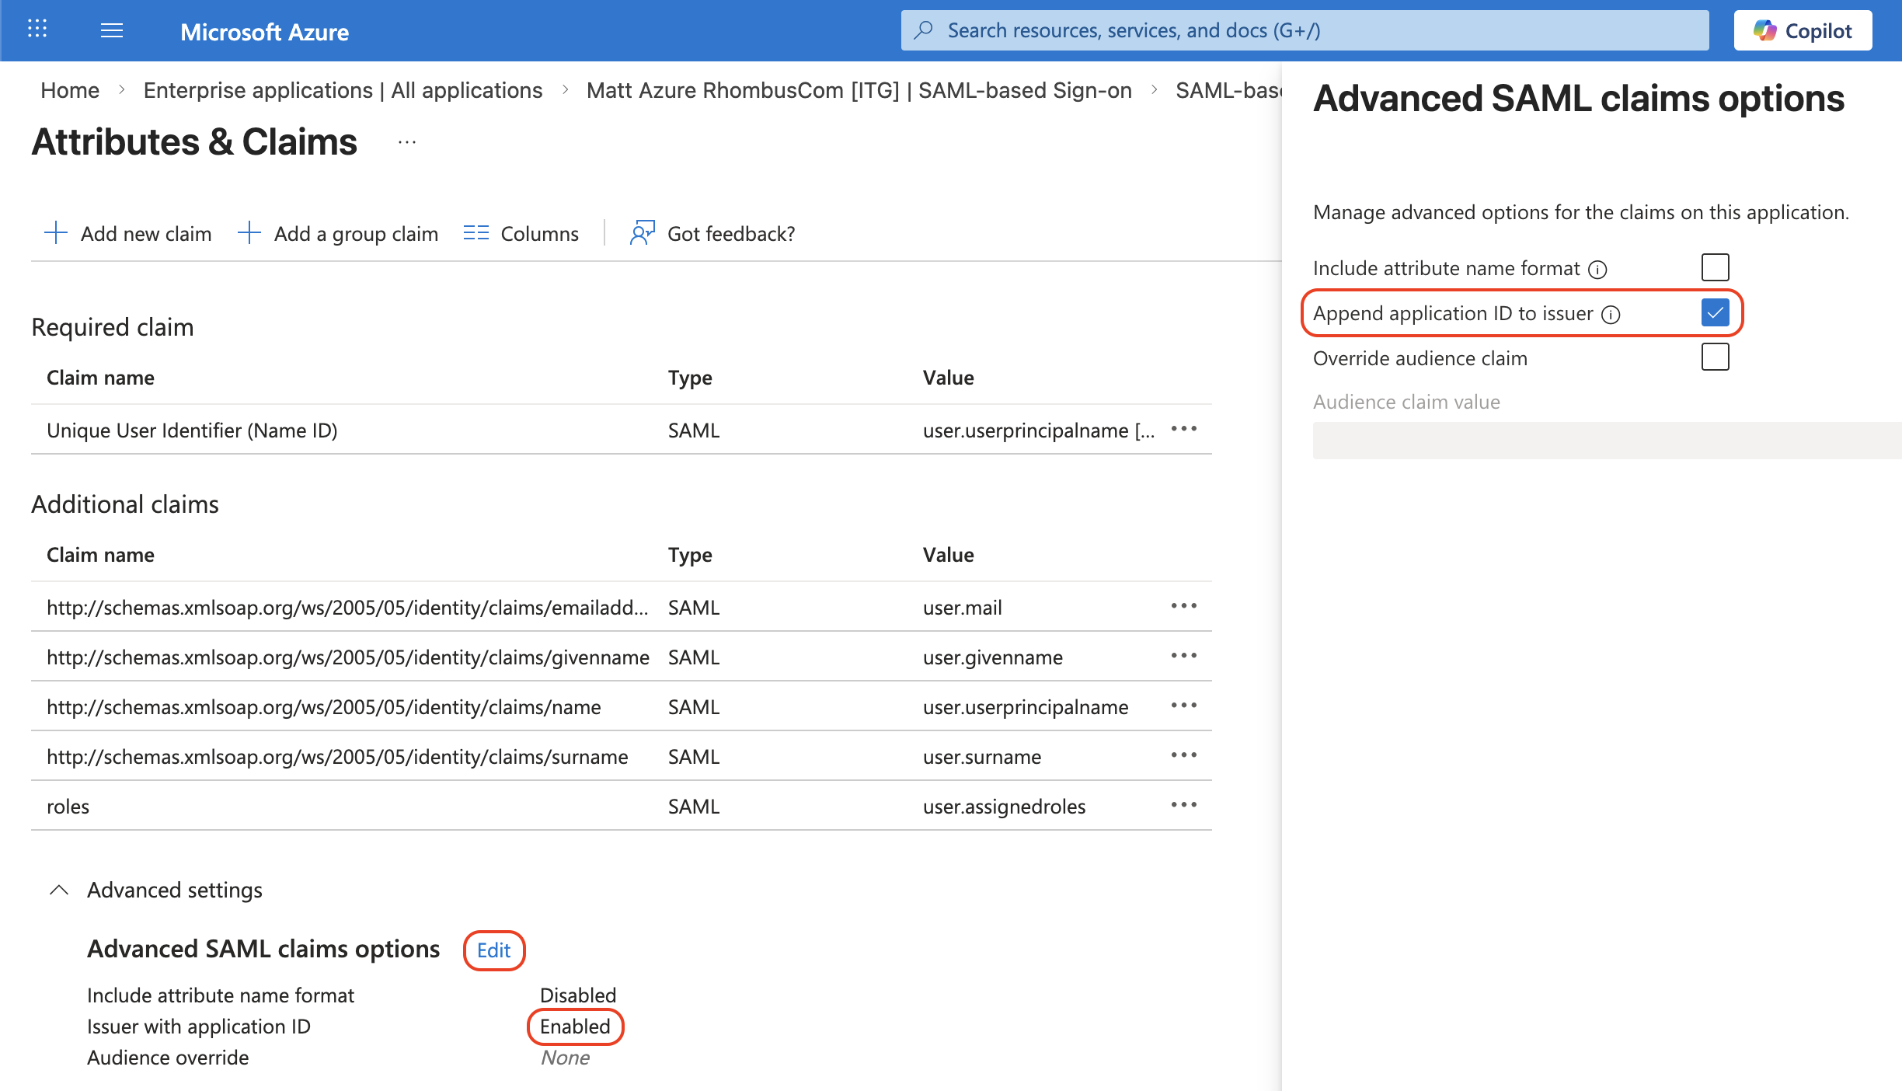Open row menu for the user.givenname claim
1902x1091 pixels.
(1184, 656)
